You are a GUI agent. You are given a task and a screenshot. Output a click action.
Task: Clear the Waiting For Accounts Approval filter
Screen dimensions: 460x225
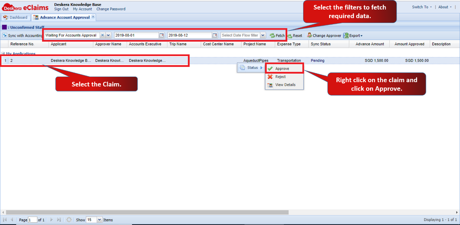click(x=102, y=35)
